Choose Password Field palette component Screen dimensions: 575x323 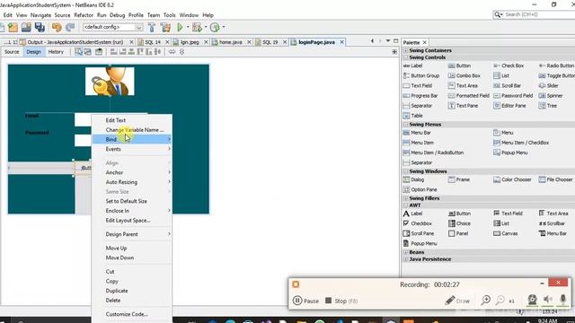click(x=513, y=96)
